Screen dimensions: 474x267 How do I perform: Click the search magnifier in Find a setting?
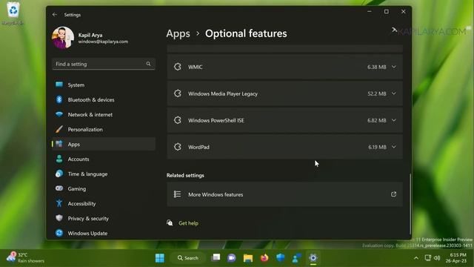(x=148, y=64)
